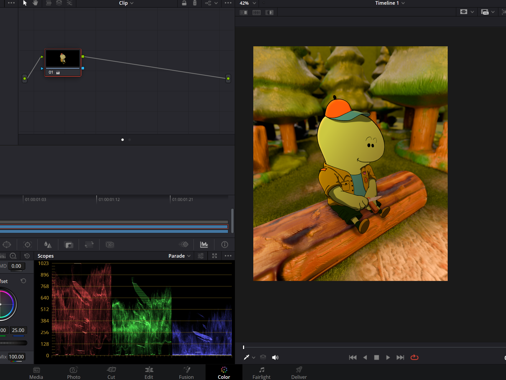Jump to the last frame
The width and height of the screenshot is (506, 380).
(x=400, y=357)
